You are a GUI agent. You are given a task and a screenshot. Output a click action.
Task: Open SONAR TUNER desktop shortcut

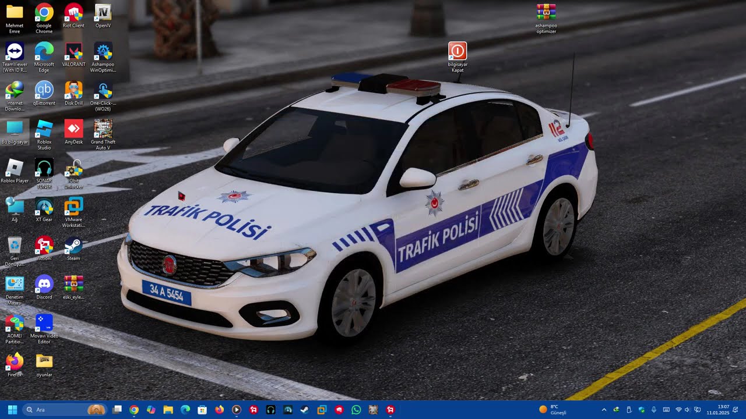pos(44,174)
